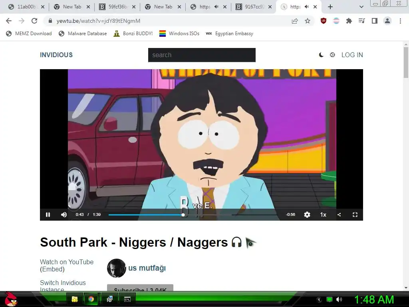Image resolution: width=409 pixels, height=307 pixels.
Task: Enter fullscreen video mode
Action: coord(355,215)
